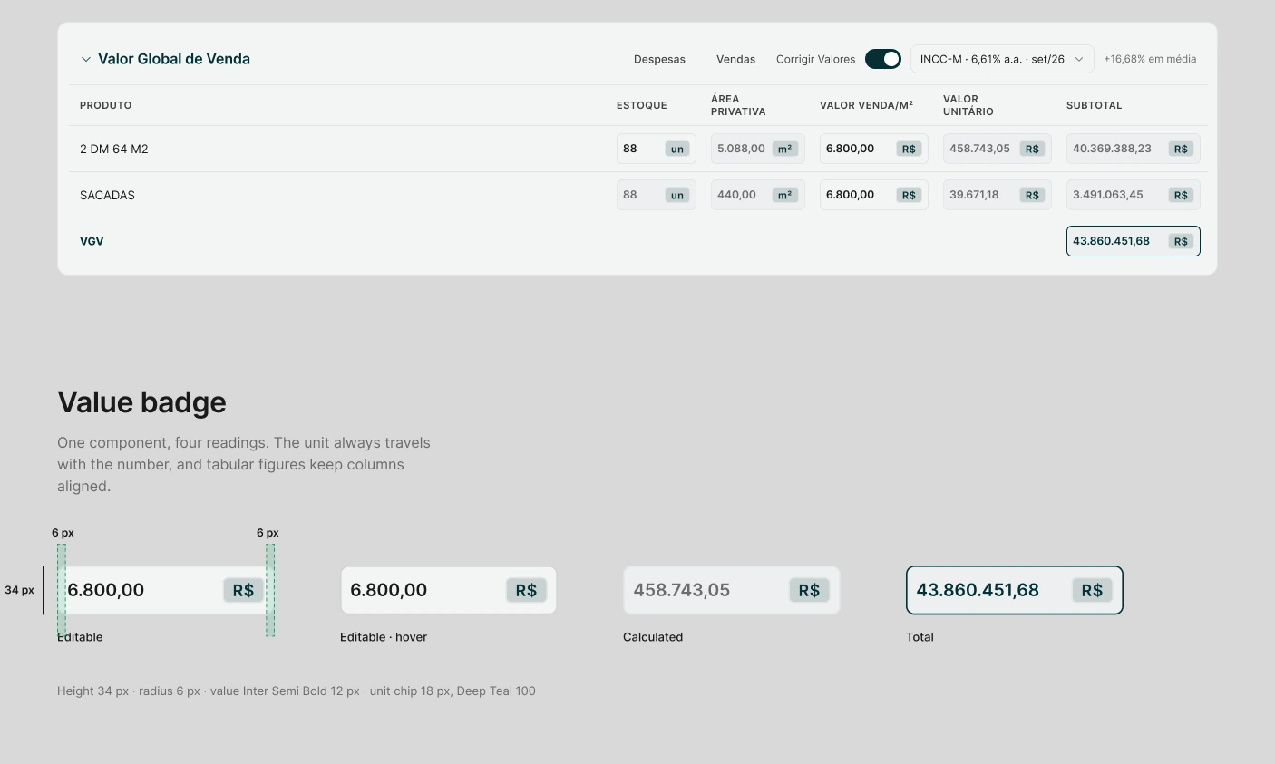Click 440,00 área privativa value

click(x=758, y=195)
